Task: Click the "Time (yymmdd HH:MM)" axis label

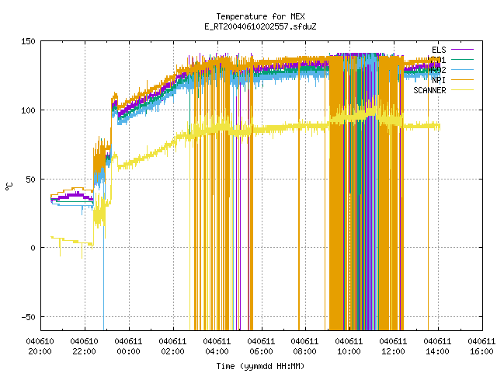Action: tap(260, 366)
